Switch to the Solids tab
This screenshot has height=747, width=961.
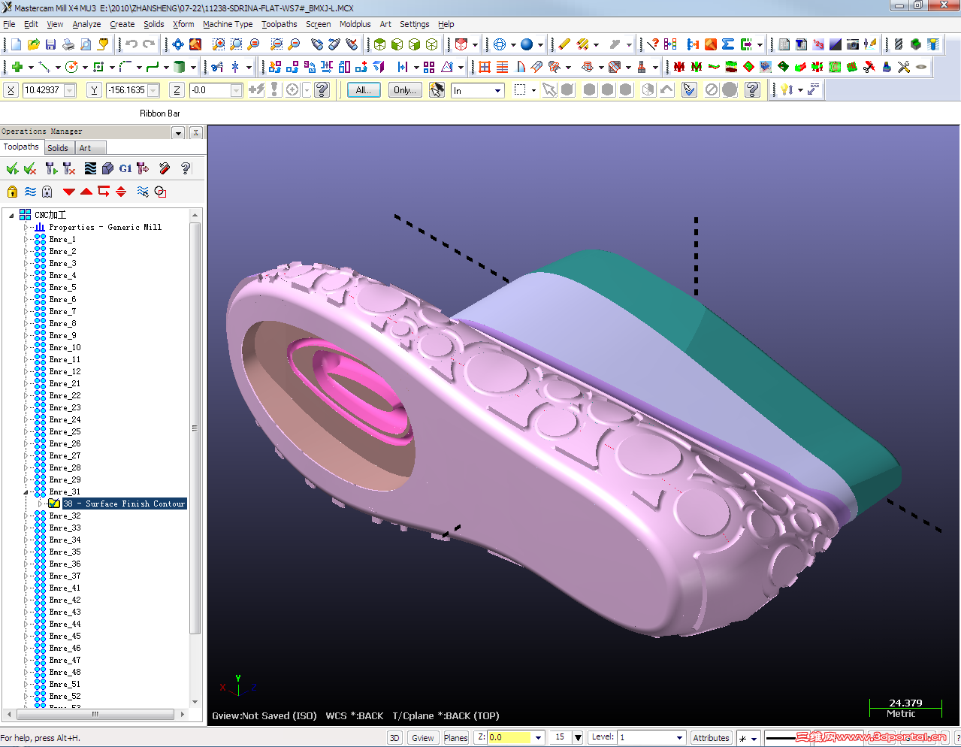[x=58, y=148]
